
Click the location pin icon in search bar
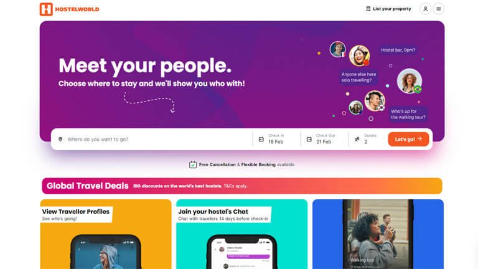pyautogui.click(x=60, y=139)
